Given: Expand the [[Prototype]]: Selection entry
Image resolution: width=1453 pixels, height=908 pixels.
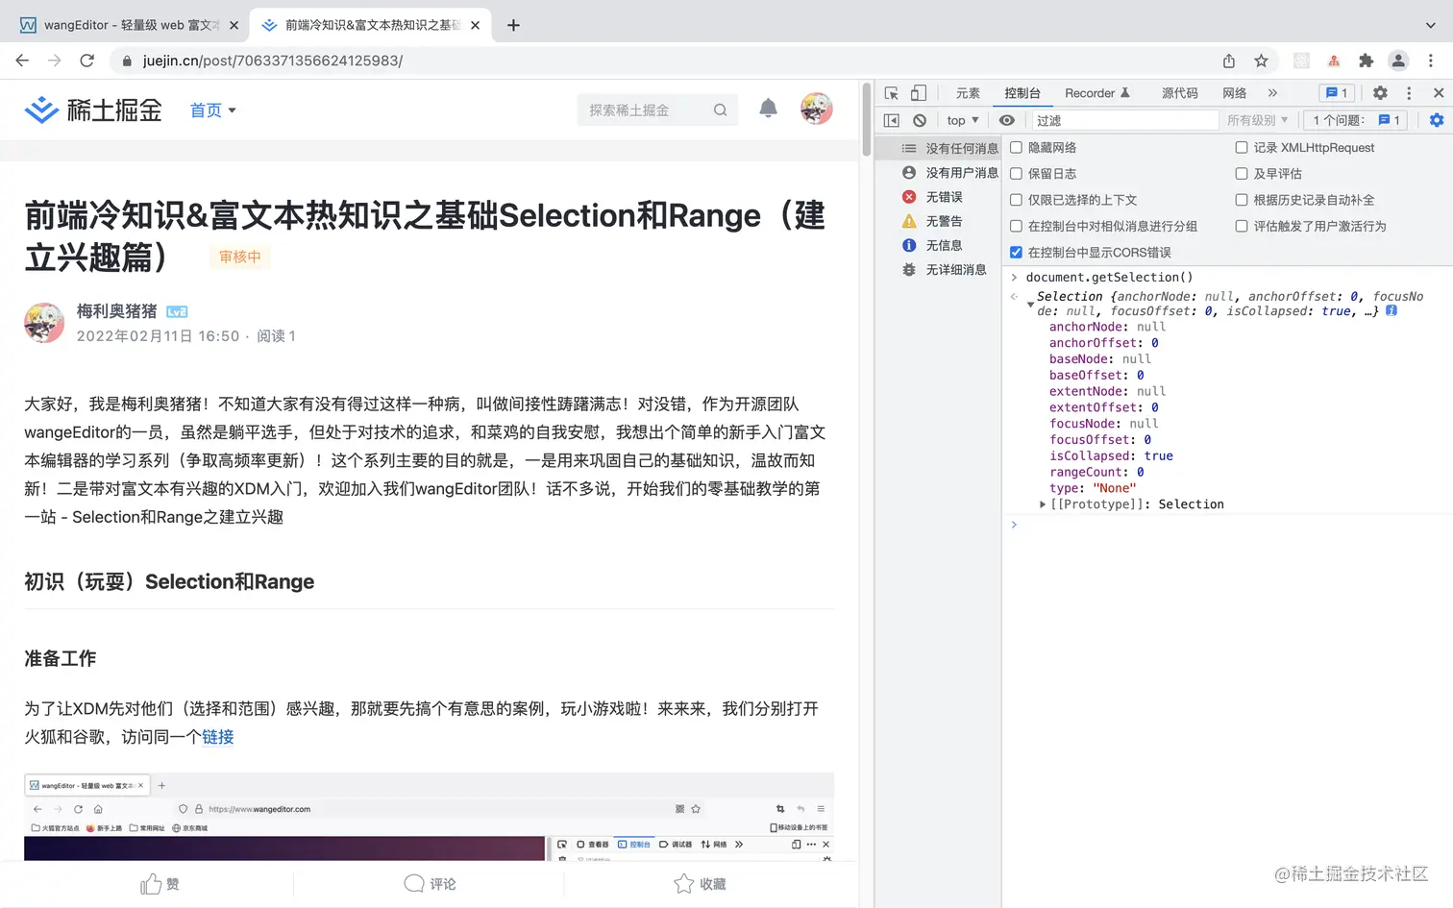Looking at the screenshot, I should click(1043, 504).
